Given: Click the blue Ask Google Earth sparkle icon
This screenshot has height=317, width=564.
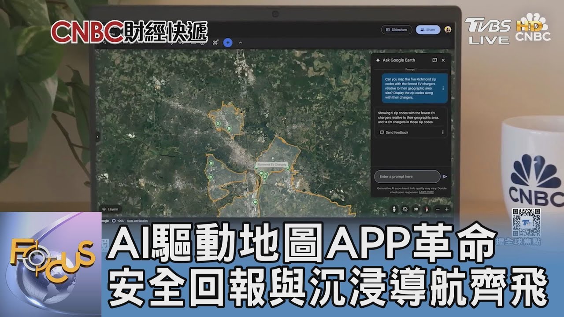Looking at the screenshot, I should [x=228, y=42].
